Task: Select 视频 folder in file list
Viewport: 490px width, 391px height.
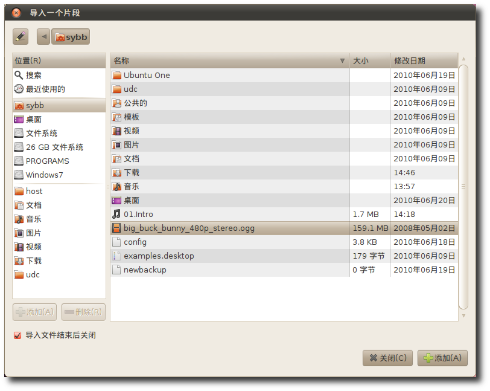Action: 284,131
